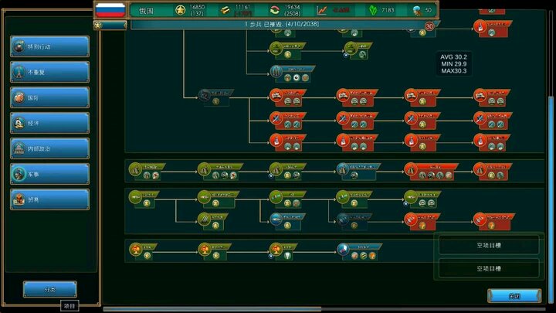Select the wide red soldier node with four icons

(x=432, y=172)
